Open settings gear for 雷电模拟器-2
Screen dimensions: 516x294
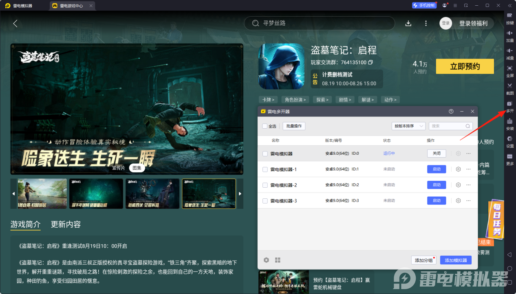coord(458,185)
